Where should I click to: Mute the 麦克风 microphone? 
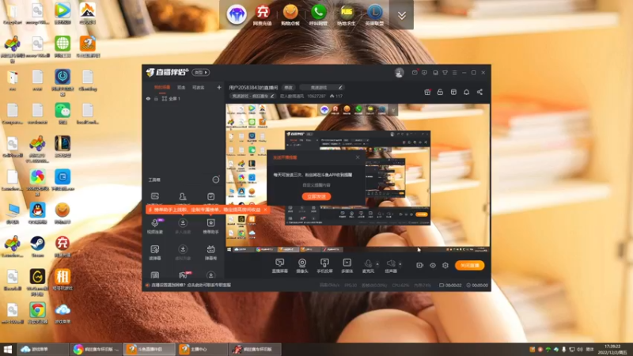coord(368,266)
